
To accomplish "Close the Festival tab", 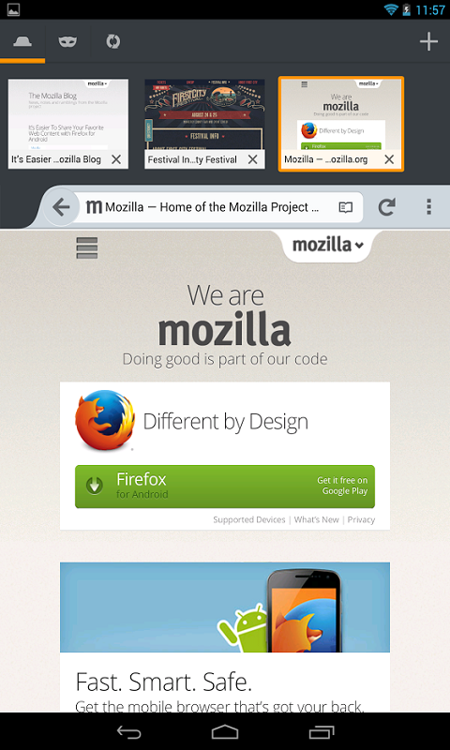I will point(253,159).
